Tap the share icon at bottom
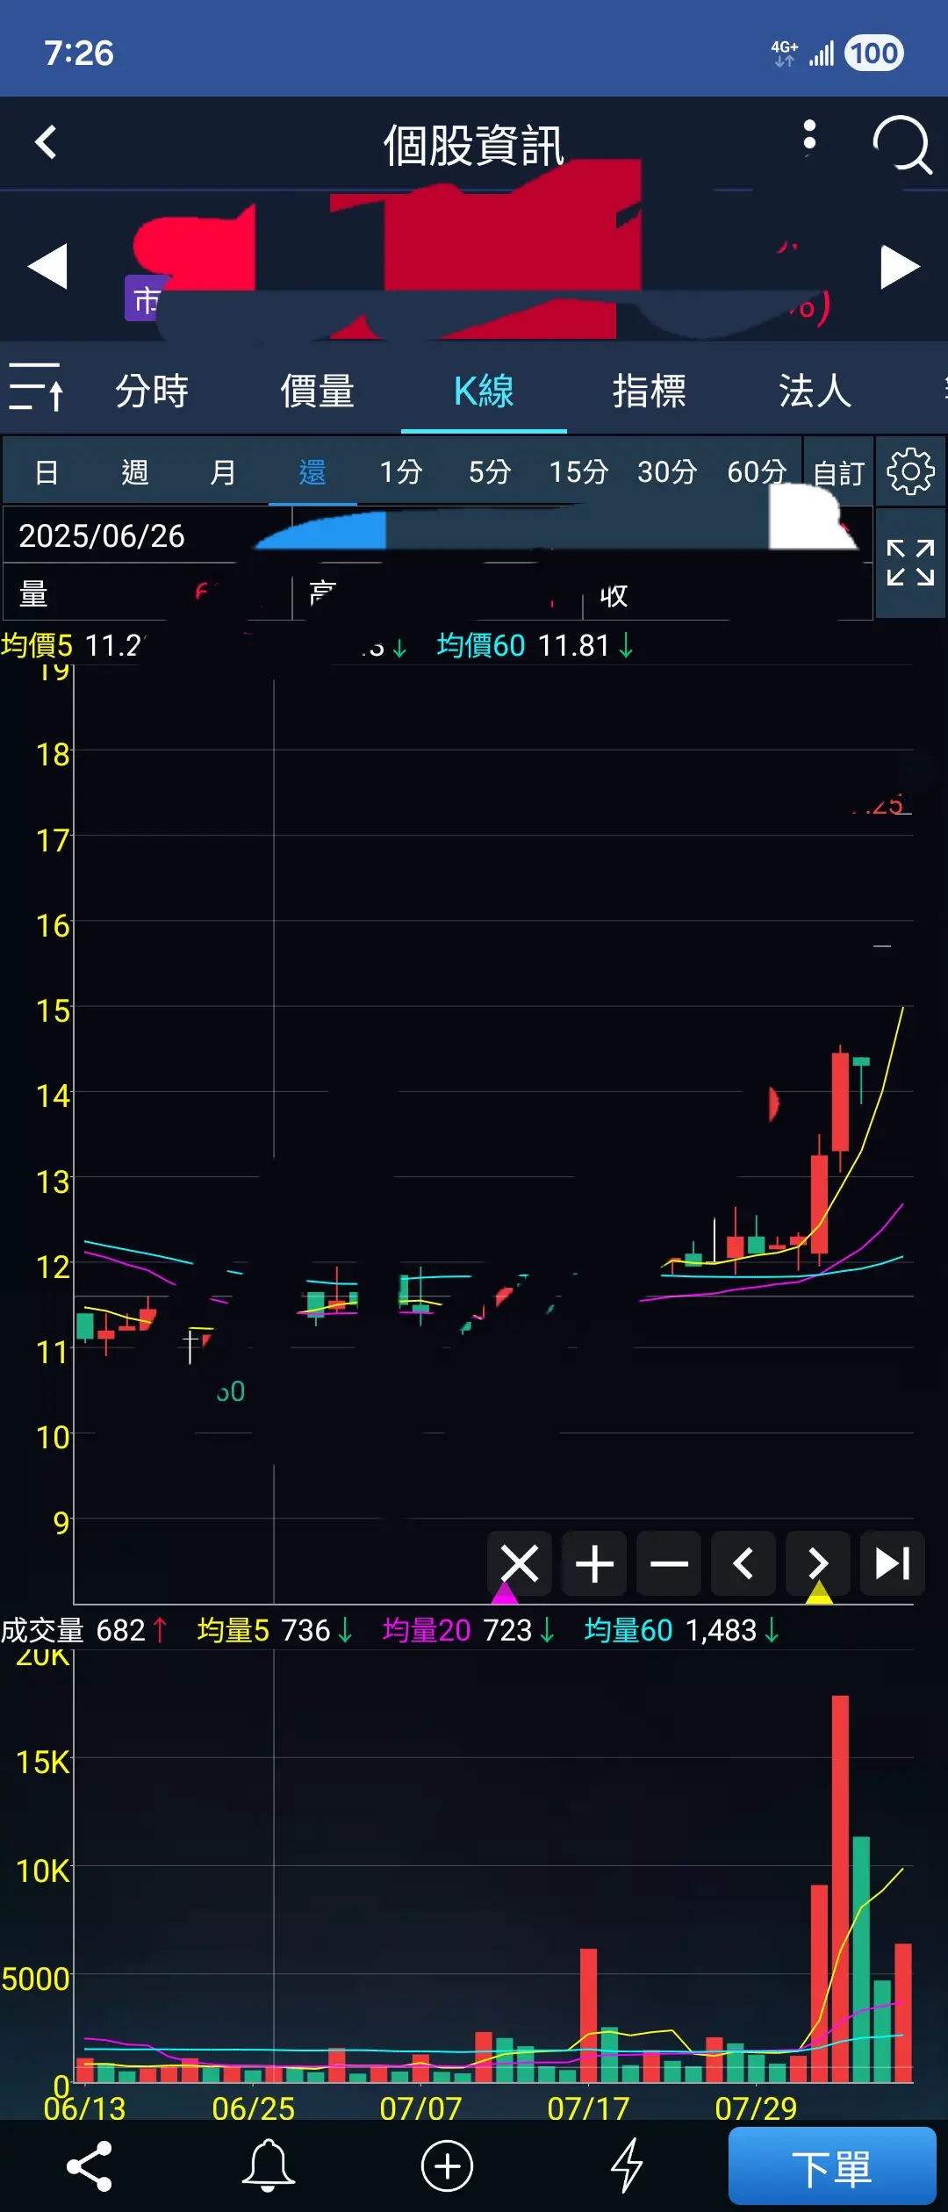The width and height of the screenshot is (948, 2212). (90, 2166)
